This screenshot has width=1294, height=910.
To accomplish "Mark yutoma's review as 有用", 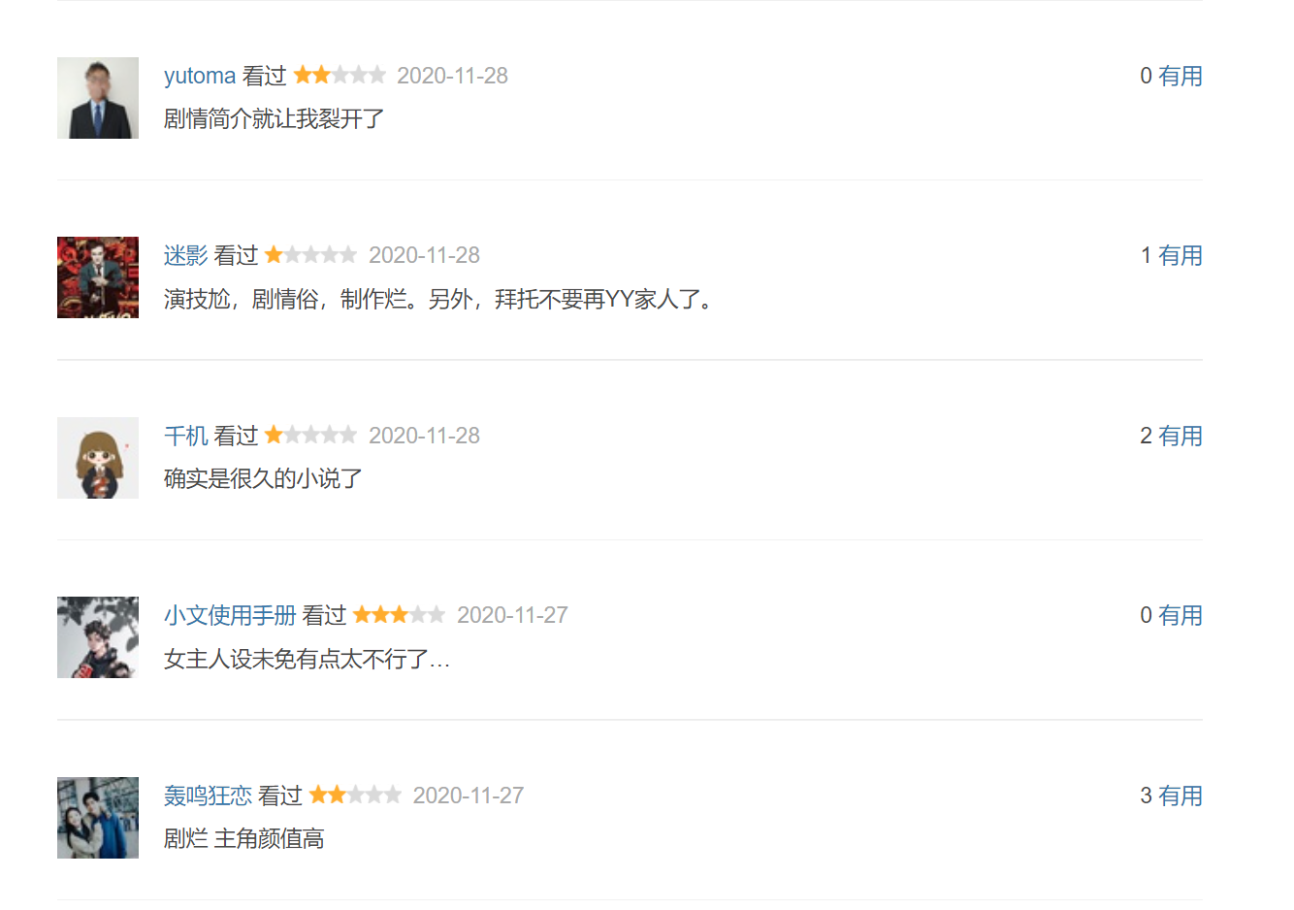I will (x=1181, y=76).
